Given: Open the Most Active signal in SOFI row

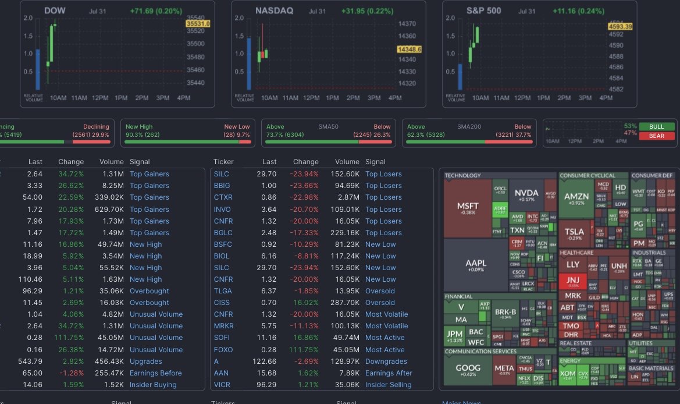Looking at the screenshot, I should [x=384, y=338].
